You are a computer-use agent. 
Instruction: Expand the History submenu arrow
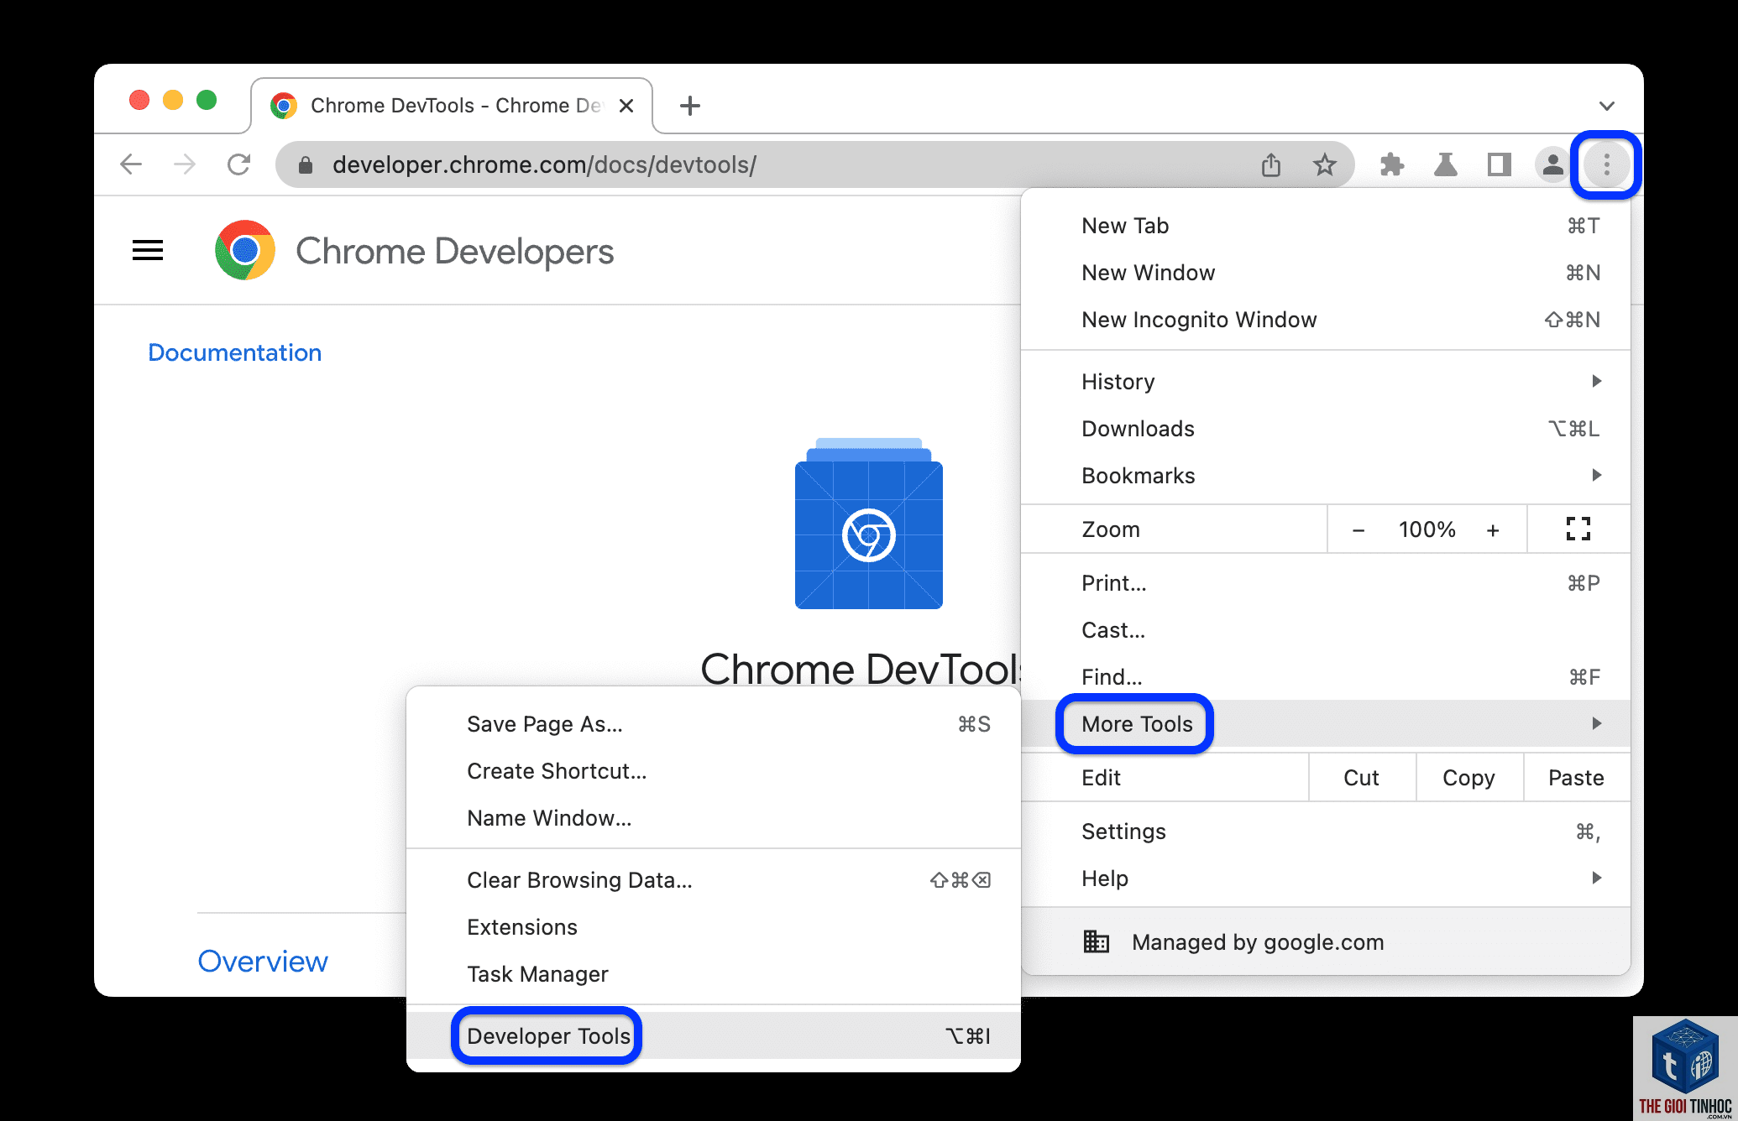(x=1596, y=381)
